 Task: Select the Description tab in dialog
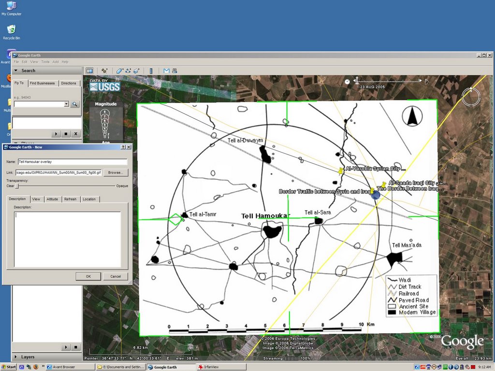(x=17, y=199)
